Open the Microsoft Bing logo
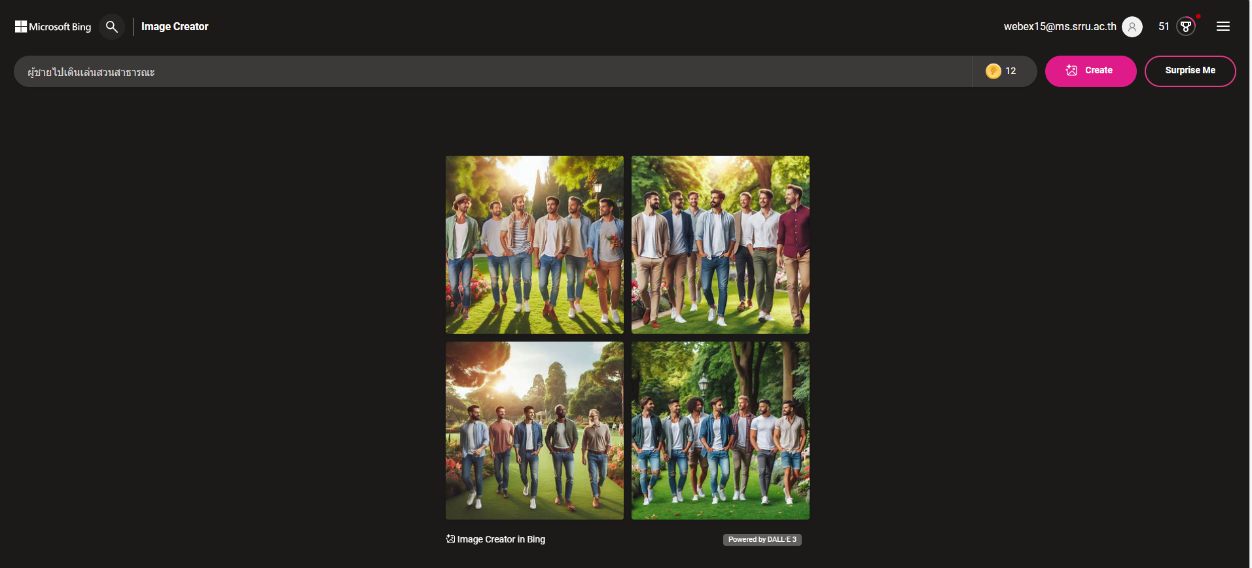The image size is (1252, 568). [x=53, y=27]
